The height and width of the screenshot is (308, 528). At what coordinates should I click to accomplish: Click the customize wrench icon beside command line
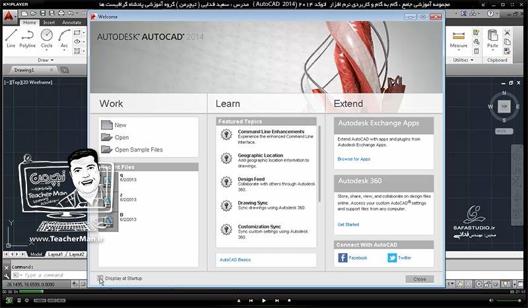[7, 275]
